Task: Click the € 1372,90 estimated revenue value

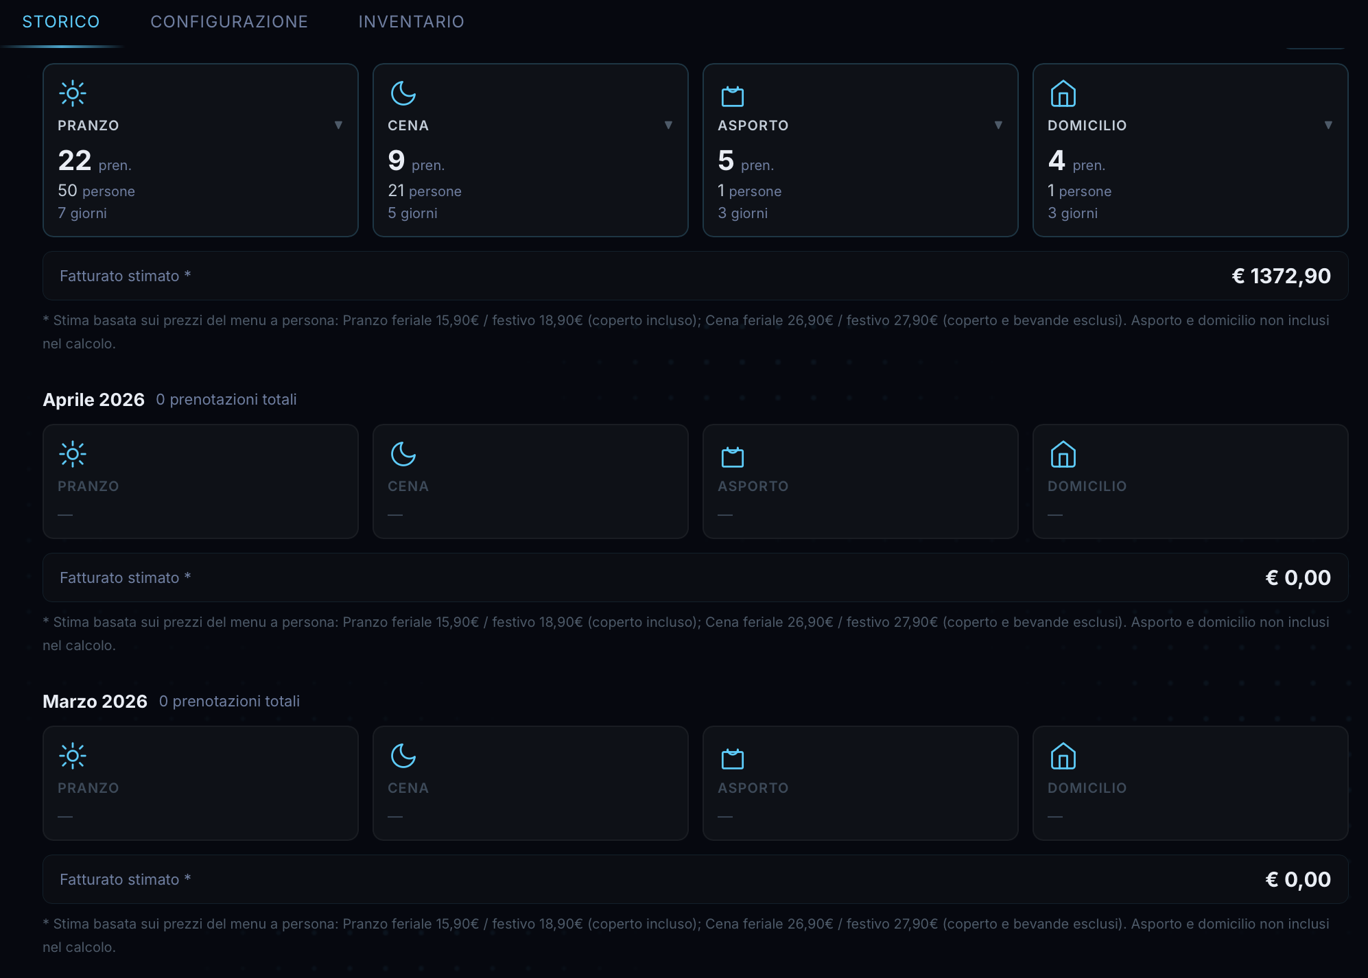Action: [1281, 276]
